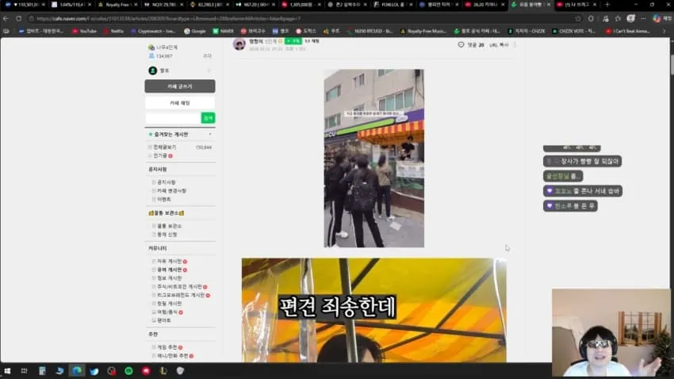
Task: Click the green subscribe button by author
Action: click(x=293, y=41)
